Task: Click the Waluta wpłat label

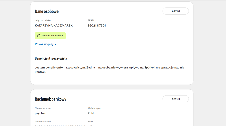Action: click(94, 108)
